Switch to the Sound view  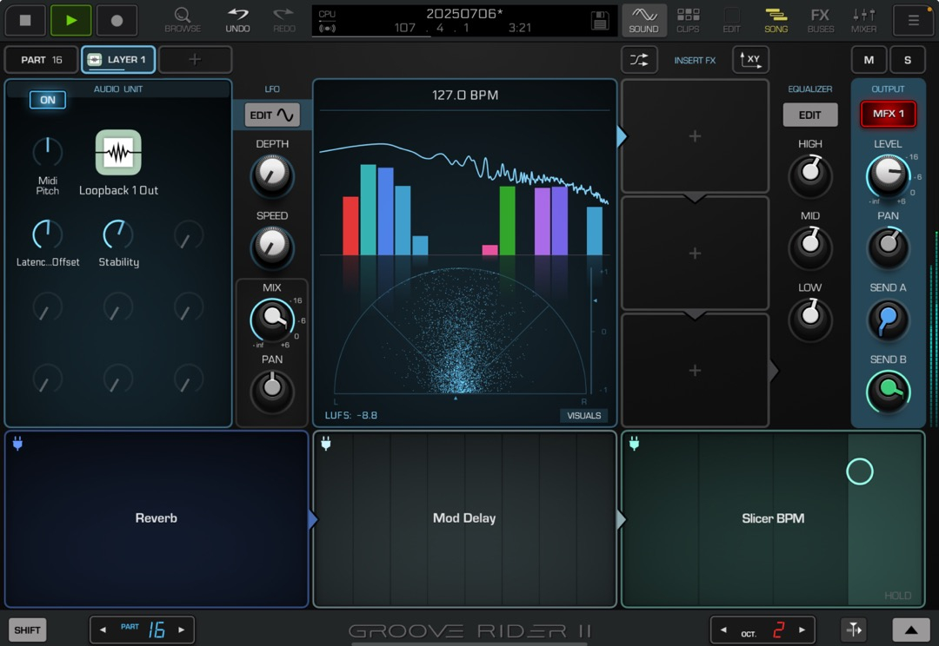pos(643,20)
